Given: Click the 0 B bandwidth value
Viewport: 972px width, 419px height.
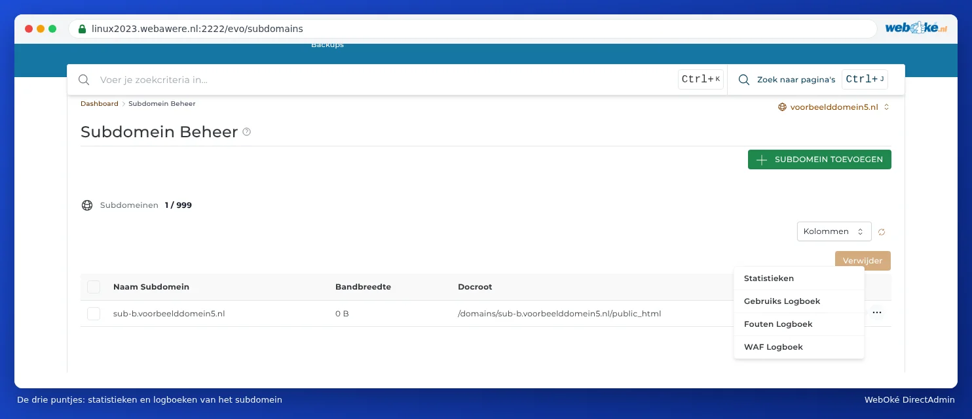Looking at the screenshot, I should coord(342,314).
